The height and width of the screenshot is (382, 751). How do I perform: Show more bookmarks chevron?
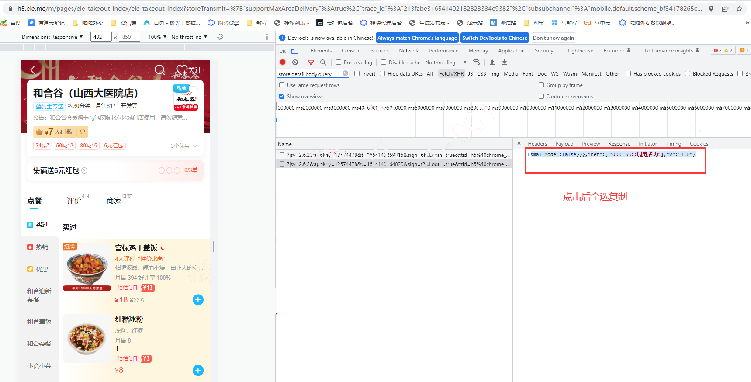click(x=747, y=23)
